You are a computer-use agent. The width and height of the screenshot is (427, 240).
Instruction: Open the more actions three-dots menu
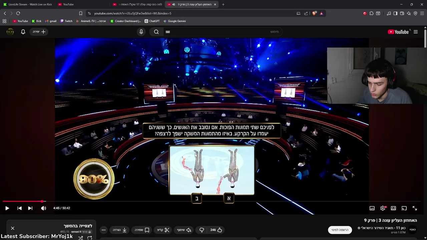point(103,230)
